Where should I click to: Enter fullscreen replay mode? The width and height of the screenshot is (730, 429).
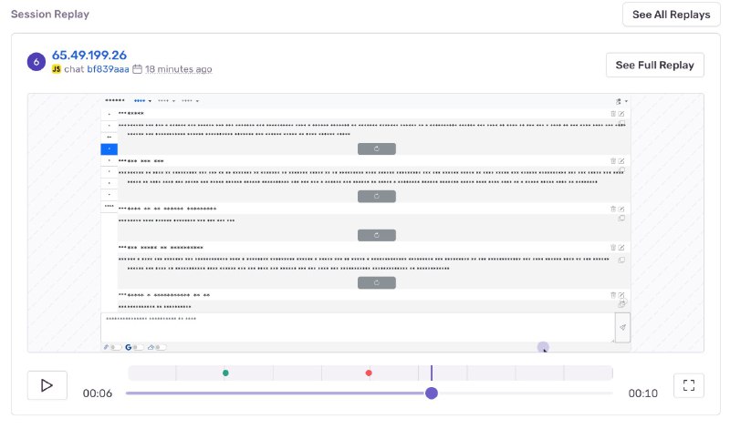point(688,385)
